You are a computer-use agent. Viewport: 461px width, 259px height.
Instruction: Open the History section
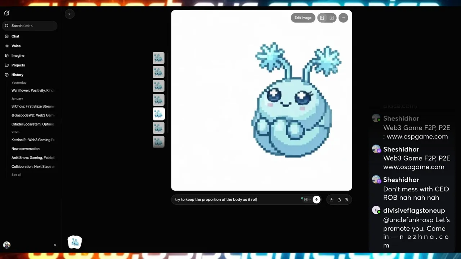(17, 75)
